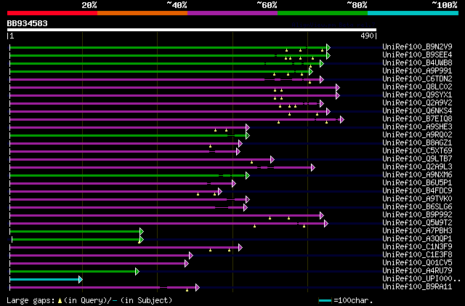
Task: Click the green alignment bar of UniRef100_A3QQP1
Action: click(76, 240)
